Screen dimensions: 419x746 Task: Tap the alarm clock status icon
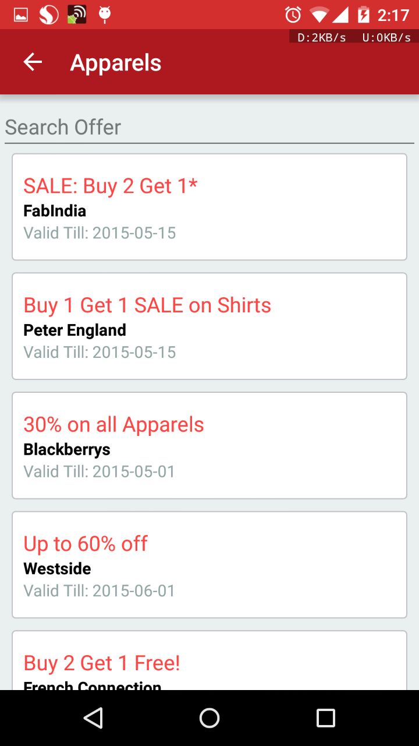pos(293,15)
